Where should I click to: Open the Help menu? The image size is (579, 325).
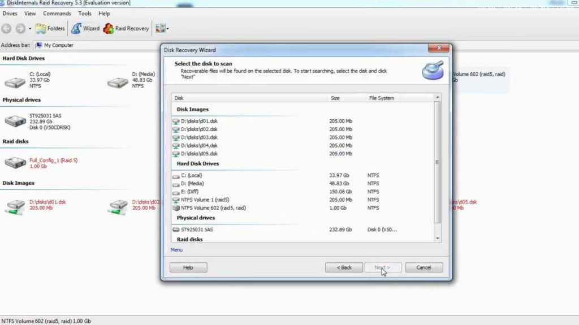(104, 14)
